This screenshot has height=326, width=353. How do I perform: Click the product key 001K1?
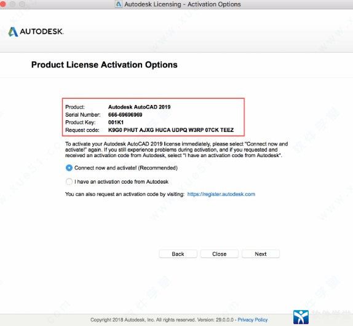click(116, 122)
